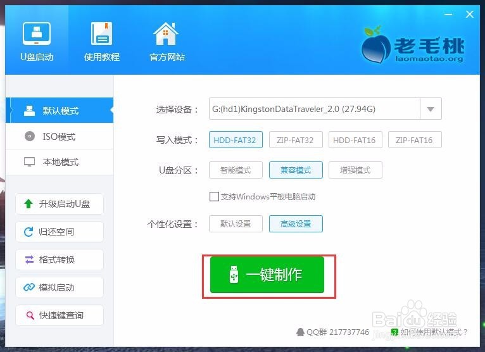Choose ZIP-FAT32 write mode
Image resolution: width=485 pixels, height=352 pixels.
296,140
